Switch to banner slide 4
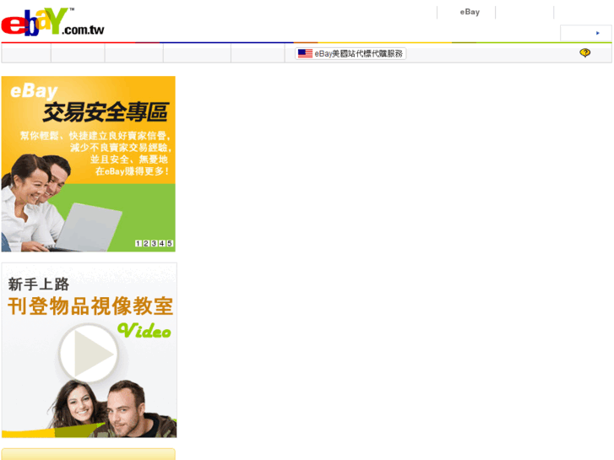The height and width of the screenshot is (460, 614). pyautogui.click(x=161, y=244)
